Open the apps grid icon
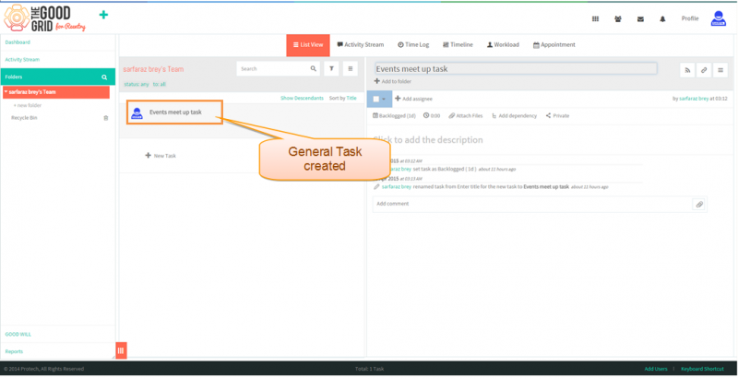The height and width of the screenshot is (379, 738). click(x=595, y=18)
